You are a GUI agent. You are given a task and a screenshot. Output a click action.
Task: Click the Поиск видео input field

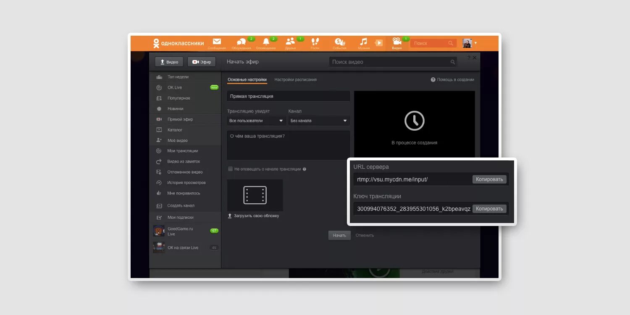click(393, 62)
